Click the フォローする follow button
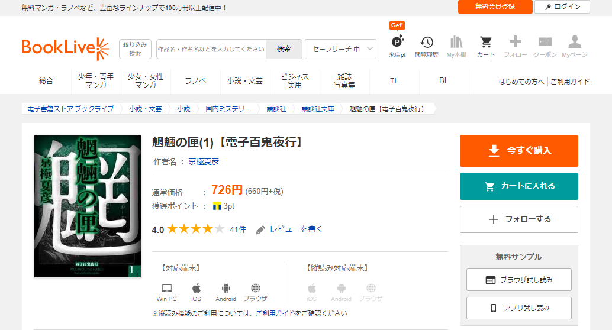The width and height of the screenshot is (612, 330). pyautogui.click(x=518, y=219)
